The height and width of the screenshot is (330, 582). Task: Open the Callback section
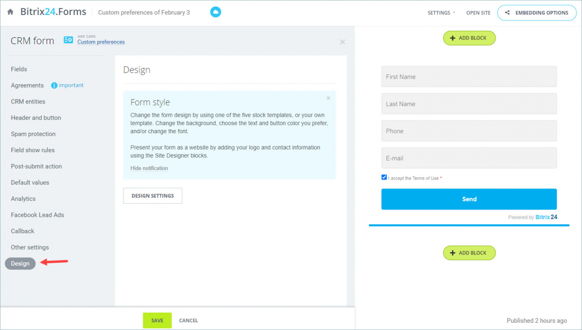point(23,231)
